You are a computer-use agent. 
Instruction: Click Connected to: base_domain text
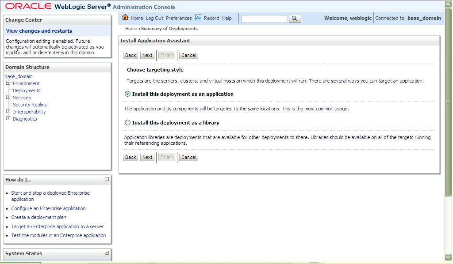tap(408, 18)
